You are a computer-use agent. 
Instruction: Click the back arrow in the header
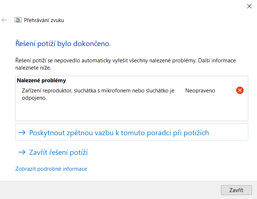4,20
